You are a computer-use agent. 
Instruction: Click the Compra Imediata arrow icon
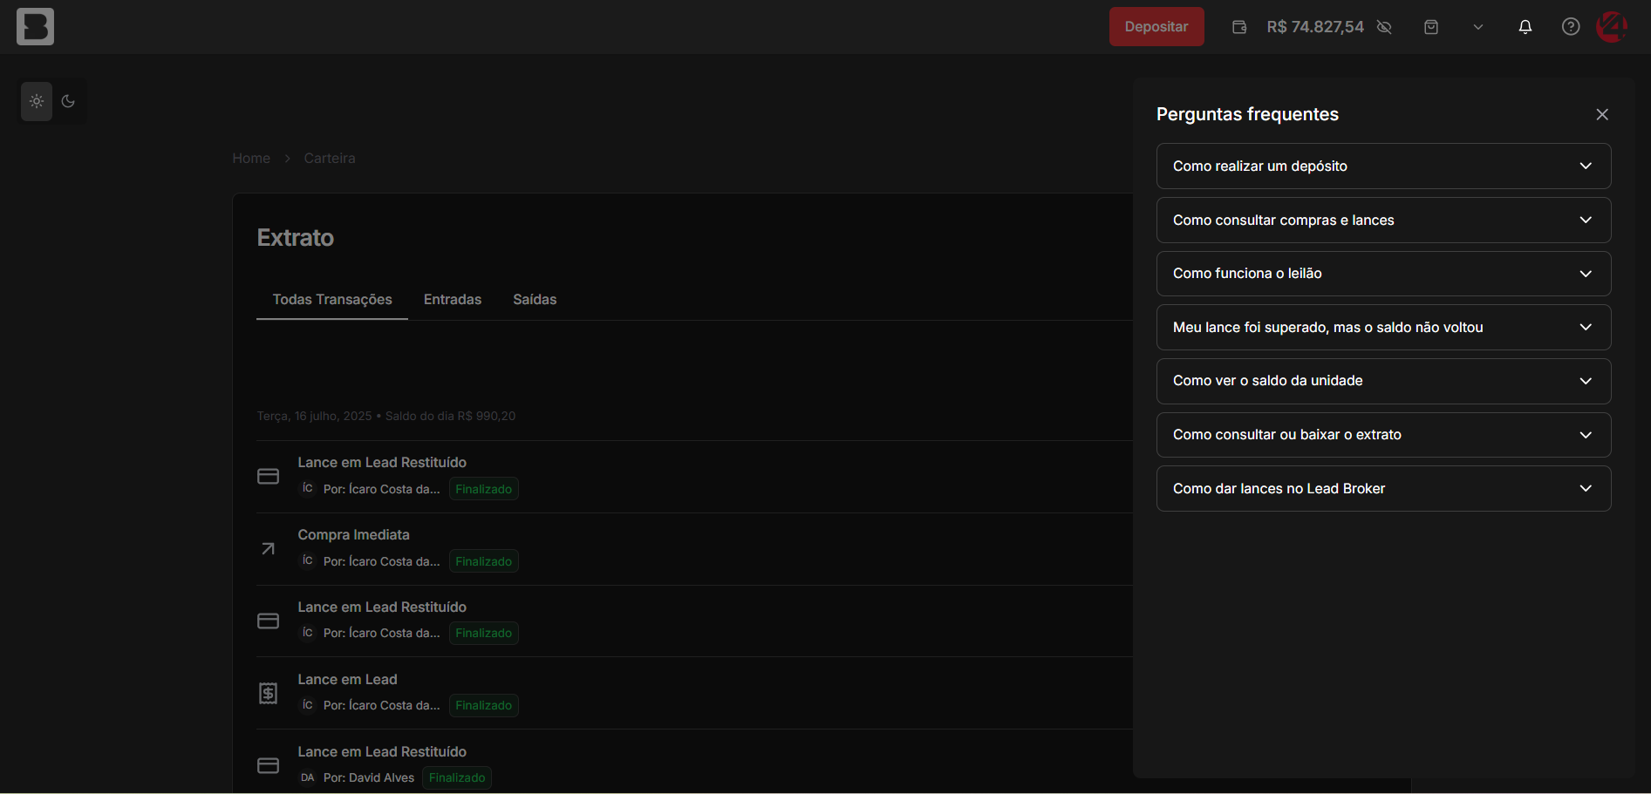coord(268,549)
